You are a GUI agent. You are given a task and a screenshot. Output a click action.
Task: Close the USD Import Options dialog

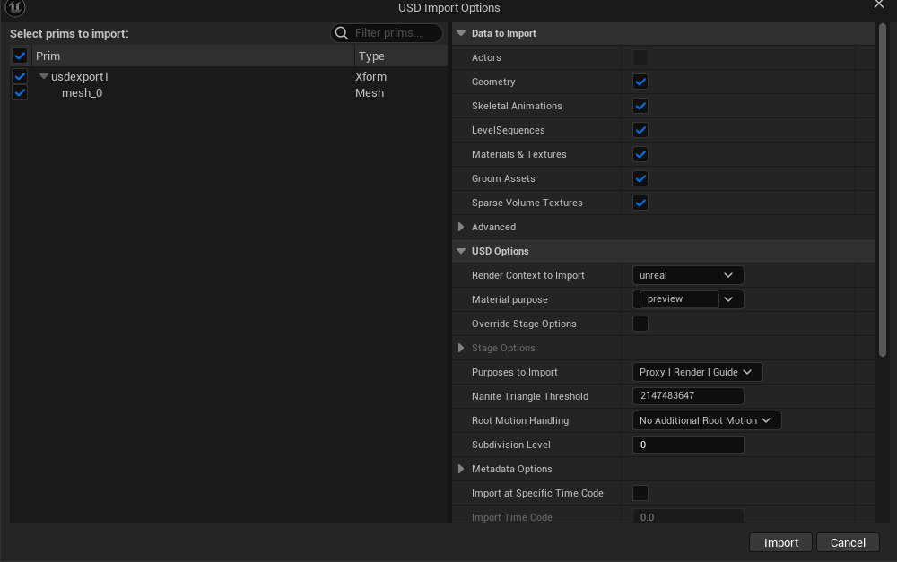(x=879, y=5)
